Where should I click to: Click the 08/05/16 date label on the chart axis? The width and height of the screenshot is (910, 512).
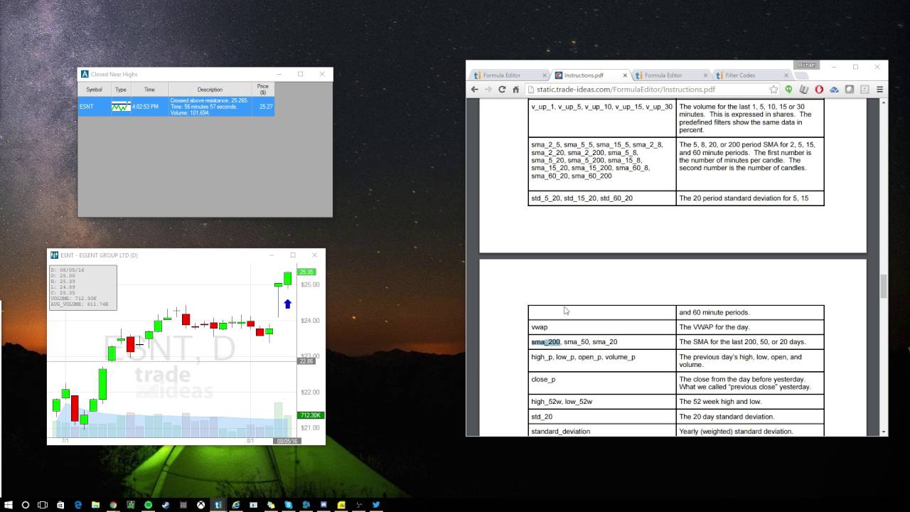(287, 441)
